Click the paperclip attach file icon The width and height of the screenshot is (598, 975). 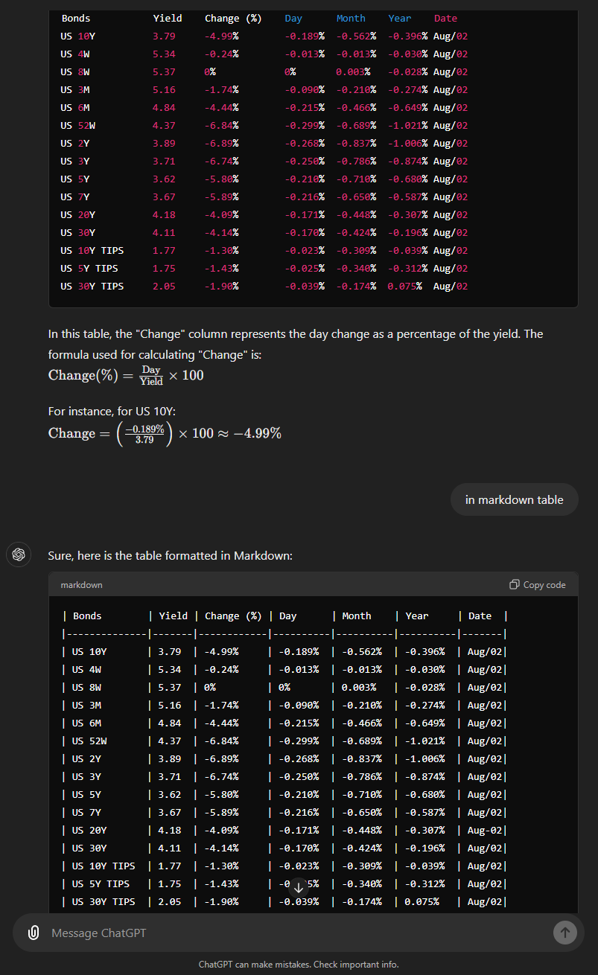tap(34, 933)
